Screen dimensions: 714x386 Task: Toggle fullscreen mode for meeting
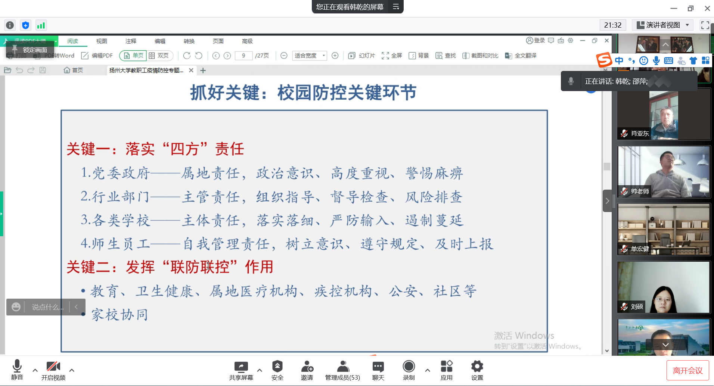point(705,25)
